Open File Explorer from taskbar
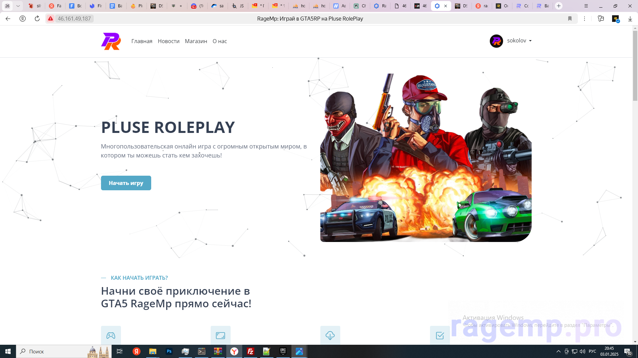Viewport: 638px width, 358px height. (x=153, y=351)
